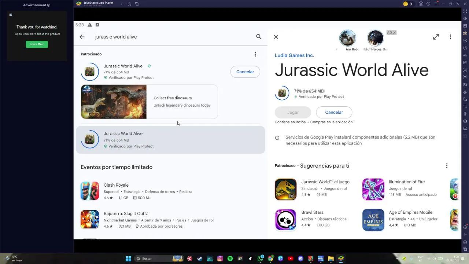This screenshot has height=264, width=469.
Task: Open WhatsApp from the taskbar
Action: point(261,258)
